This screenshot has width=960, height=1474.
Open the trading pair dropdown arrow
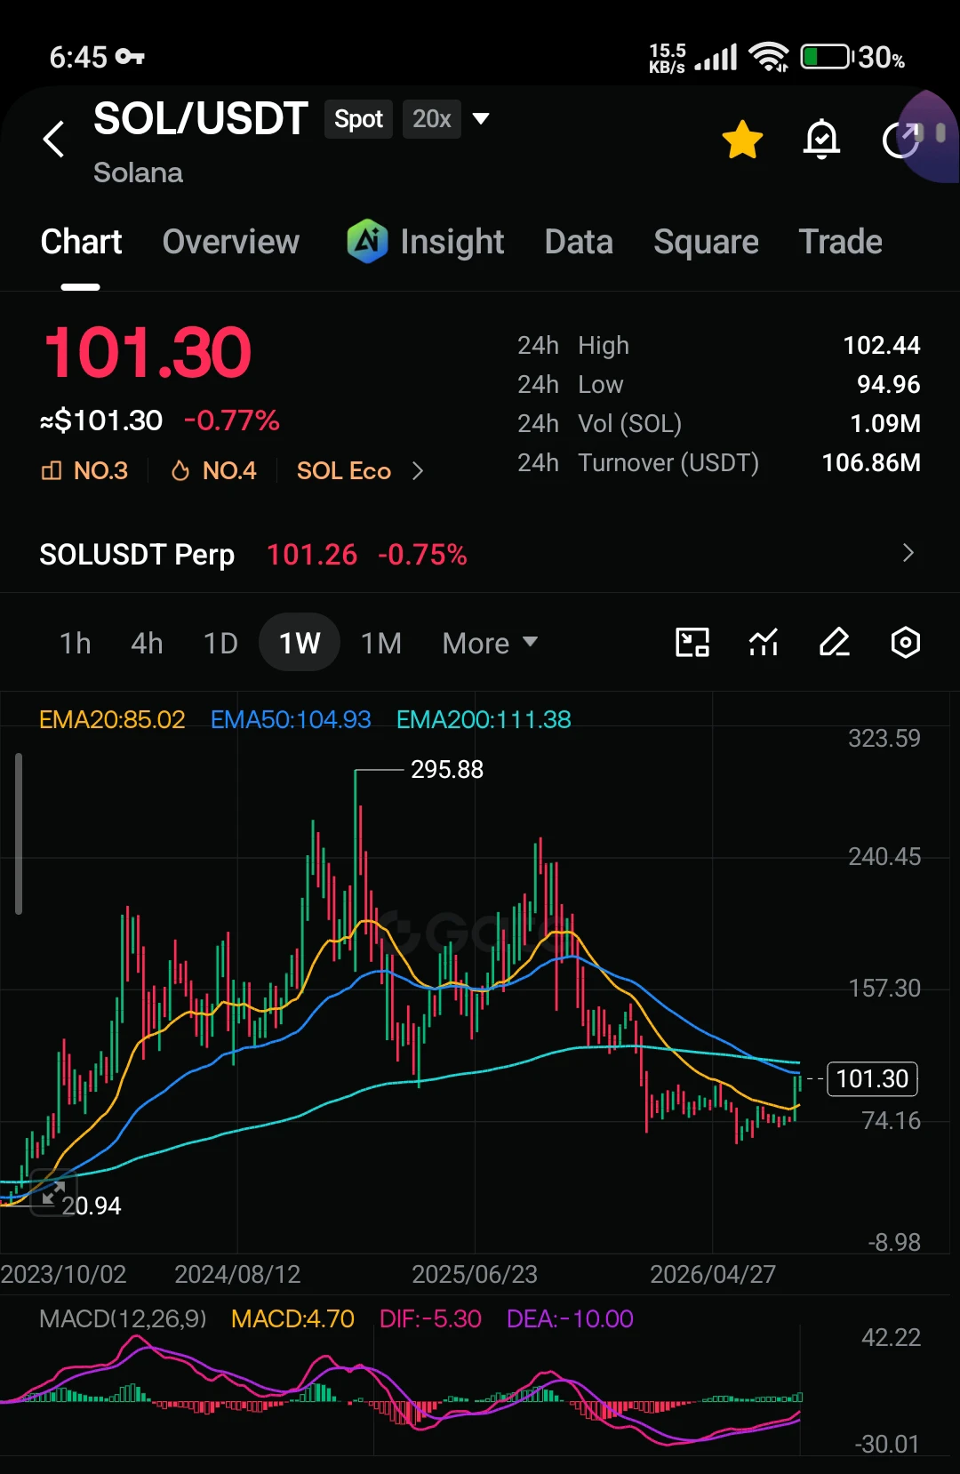[481, 118]
